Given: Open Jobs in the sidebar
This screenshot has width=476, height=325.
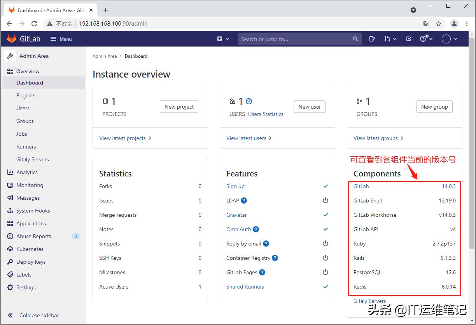Looking at the screenshot, I should 22,134.
